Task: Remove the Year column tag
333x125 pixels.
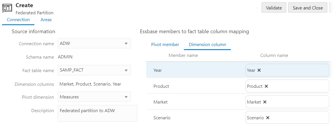Action: point(259,70)
